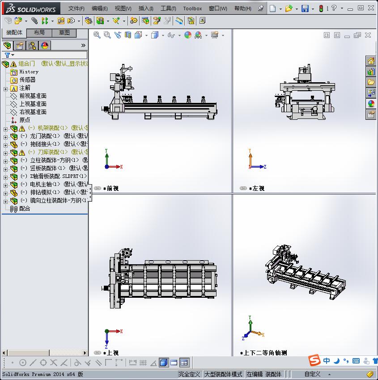This screenshot has width=378, height=380.
Task: Click the 大型装配体模式 status bar button
Action: [223, 375]
